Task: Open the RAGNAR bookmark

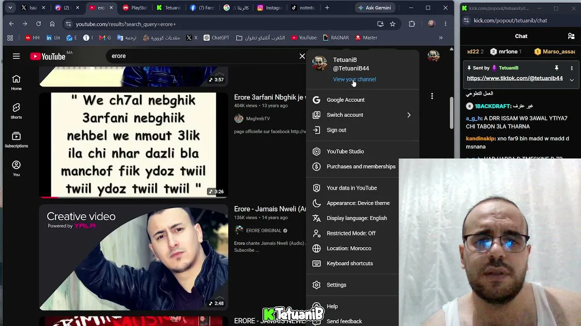Action: [336, 38]
